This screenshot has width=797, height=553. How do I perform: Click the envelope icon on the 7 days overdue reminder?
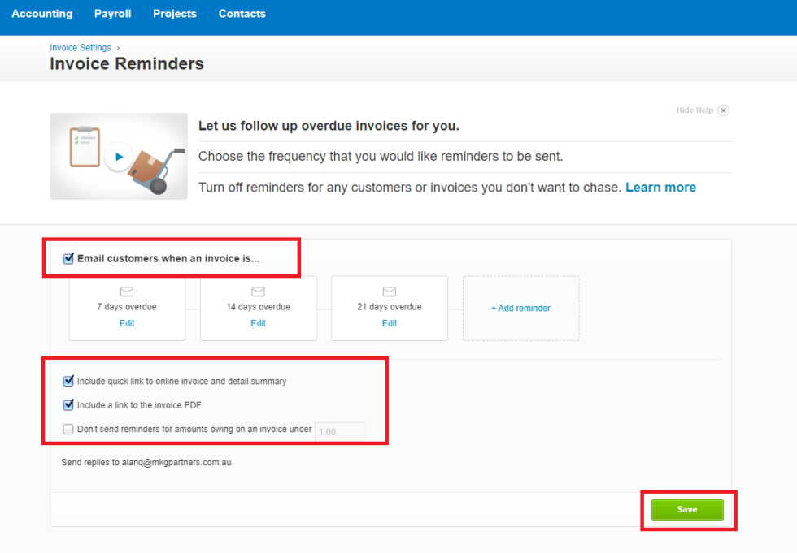coord(126,292)
